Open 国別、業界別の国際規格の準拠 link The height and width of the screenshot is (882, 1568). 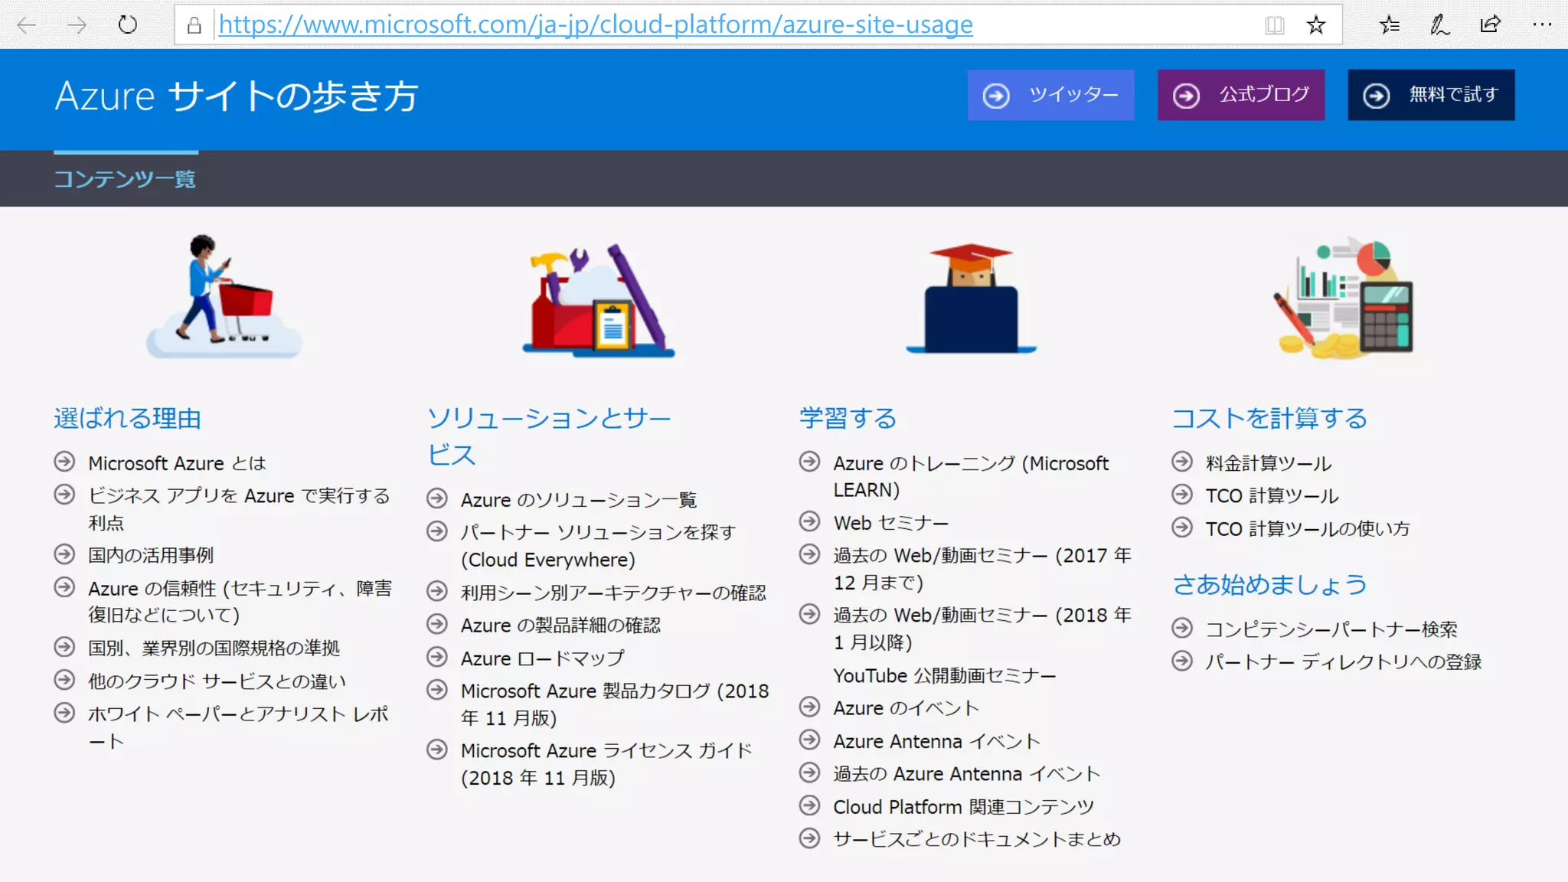point(214,648)
